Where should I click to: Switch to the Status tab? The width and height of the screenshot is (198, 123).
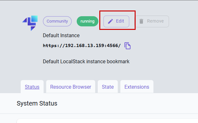pos(32,87)
